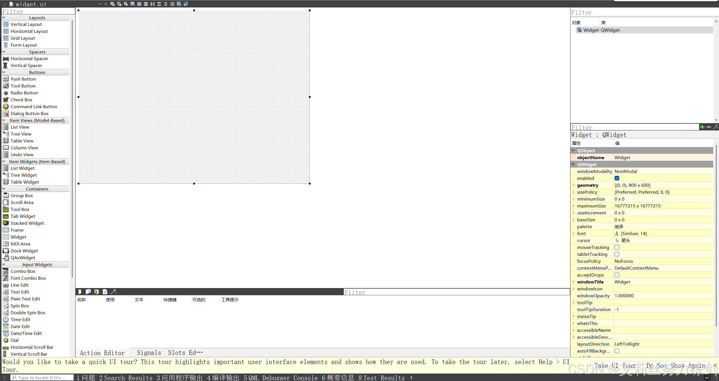Apply horizontal layout from the toolbar
The width and height of the screenshot is (719, 381).
tap(139, 4)
